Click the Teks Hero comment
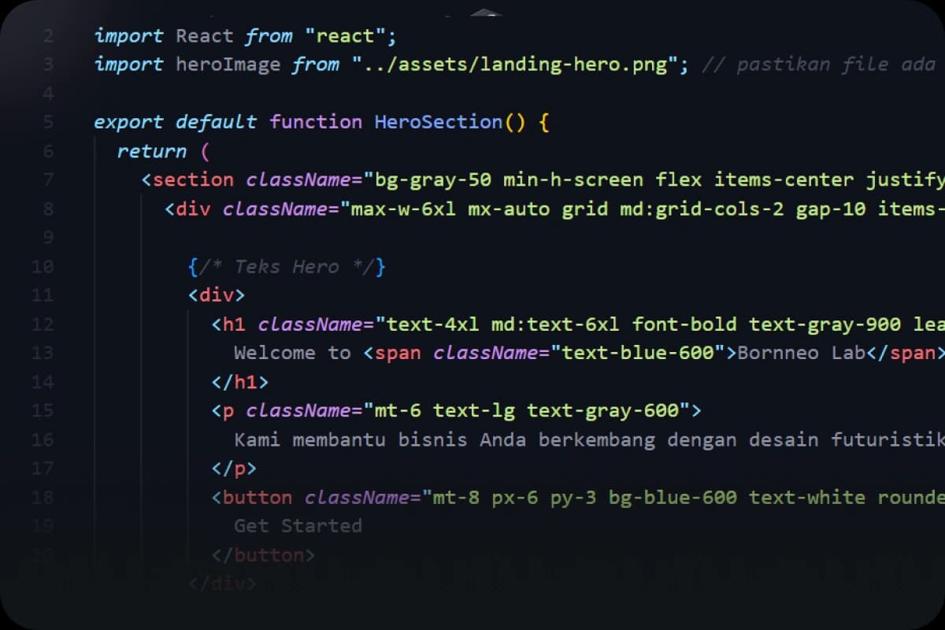 [286, 266]
